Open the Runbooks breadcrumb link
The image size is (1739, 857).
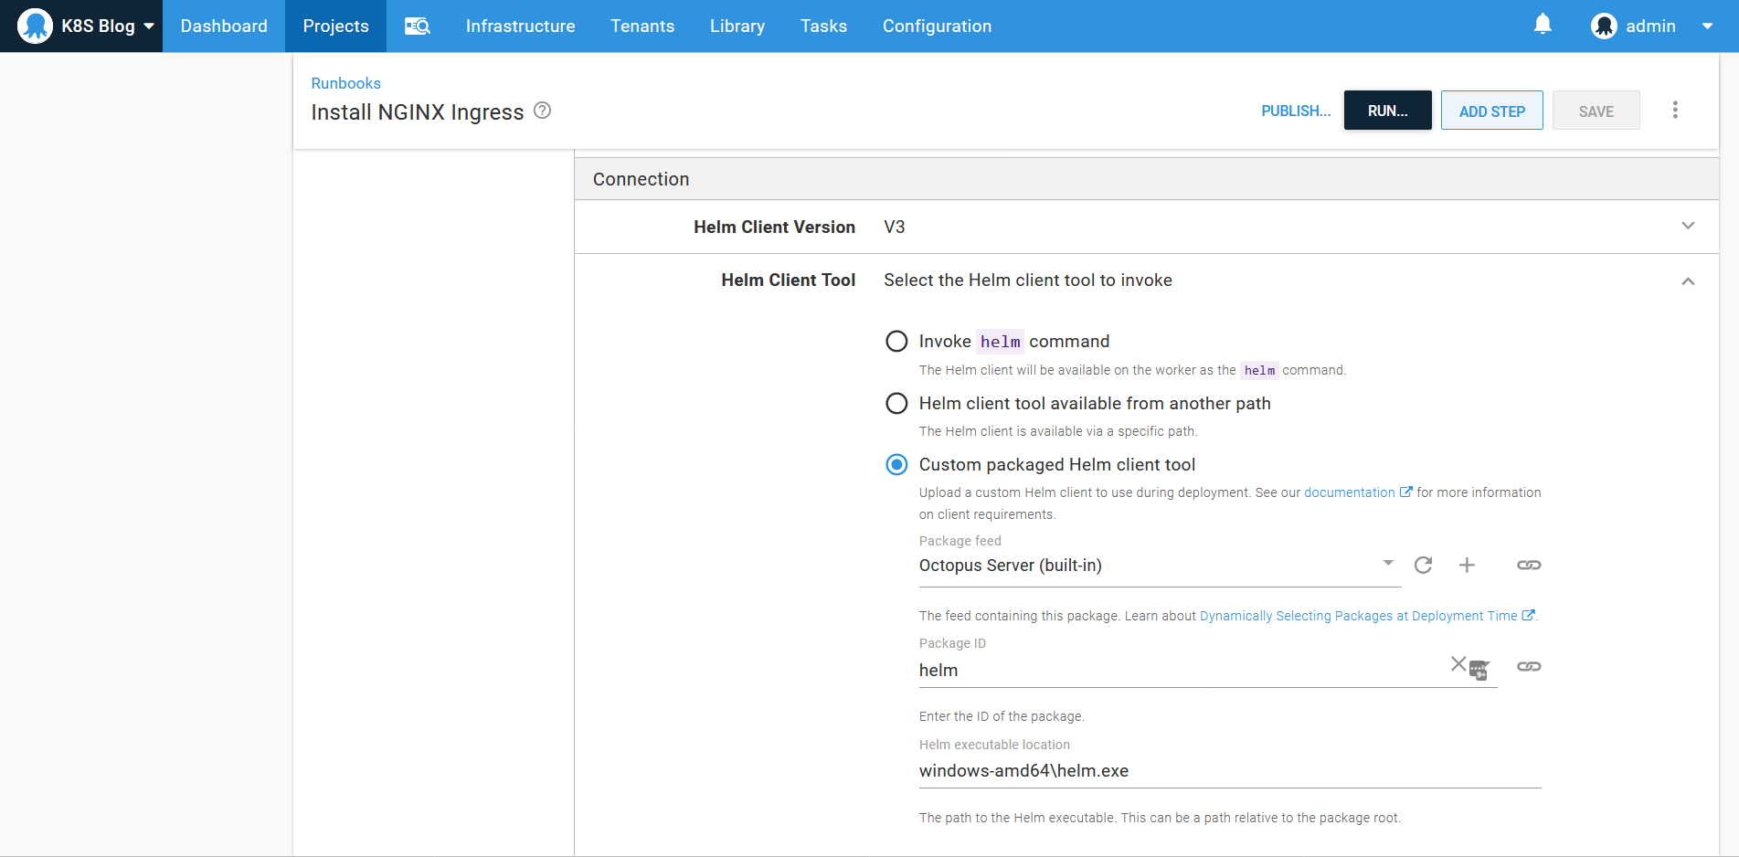[345, 83]
